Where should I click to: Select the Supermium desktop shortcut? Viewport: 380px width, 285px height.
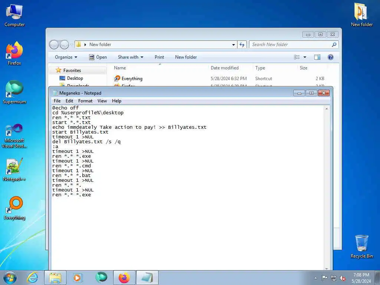(14, 92)
